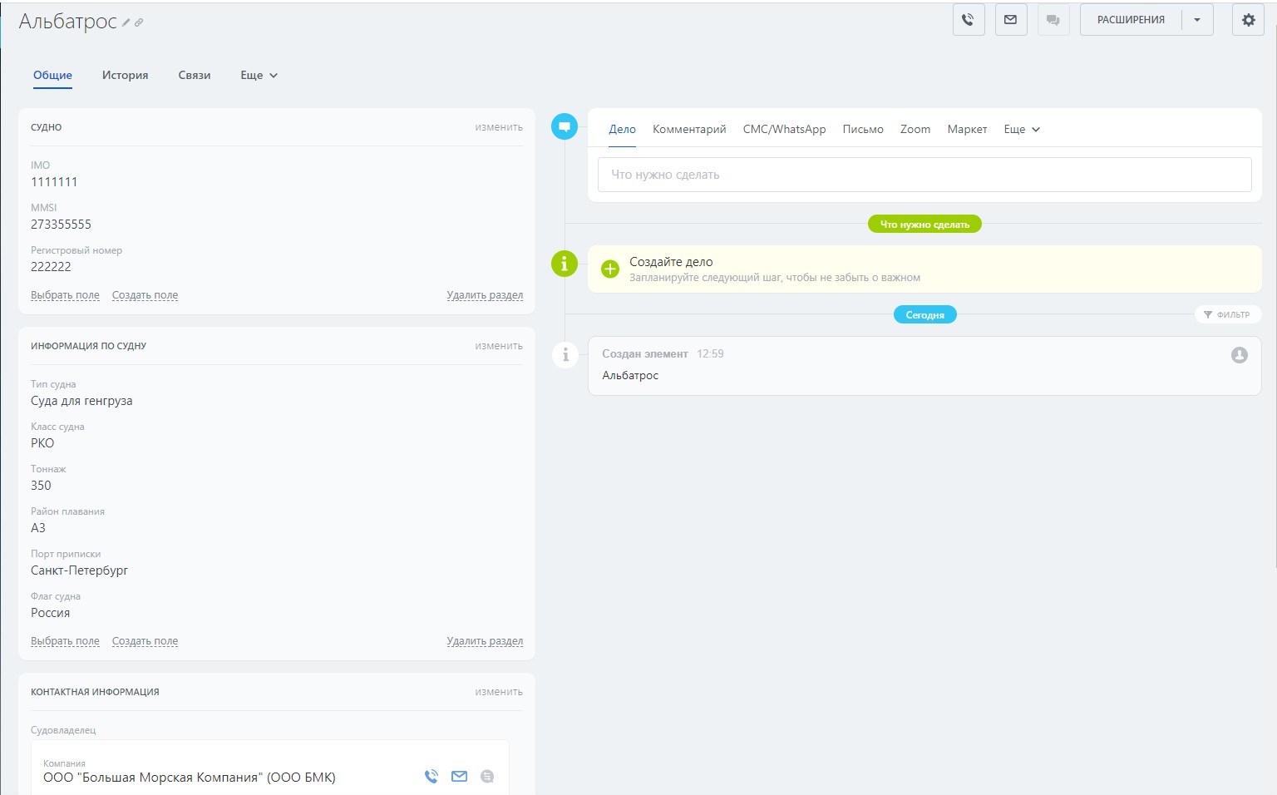Open the timeline Фильтр button
Viewport: 1277px width, 795px height.
coord(1227,314)
